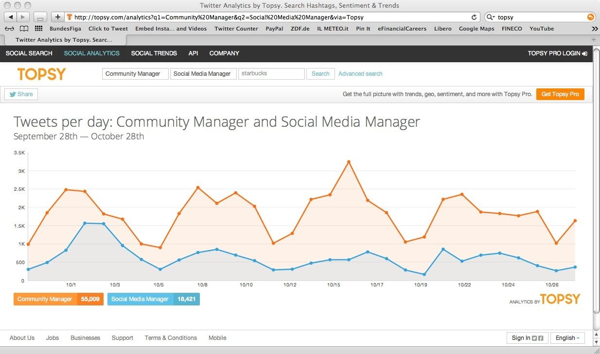
Task: Click the starbucks search term field
Action: (x=271, y=74)
